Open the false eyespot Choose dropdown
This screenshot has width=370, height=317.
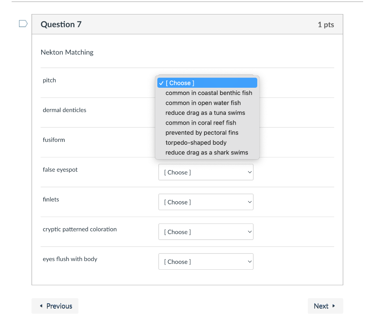206,172
